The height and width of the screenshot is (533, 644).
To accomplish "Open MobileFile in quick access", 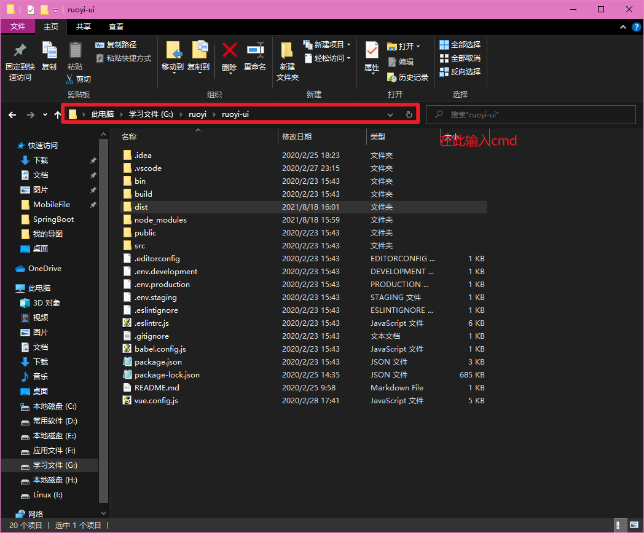I will [52, 205].
